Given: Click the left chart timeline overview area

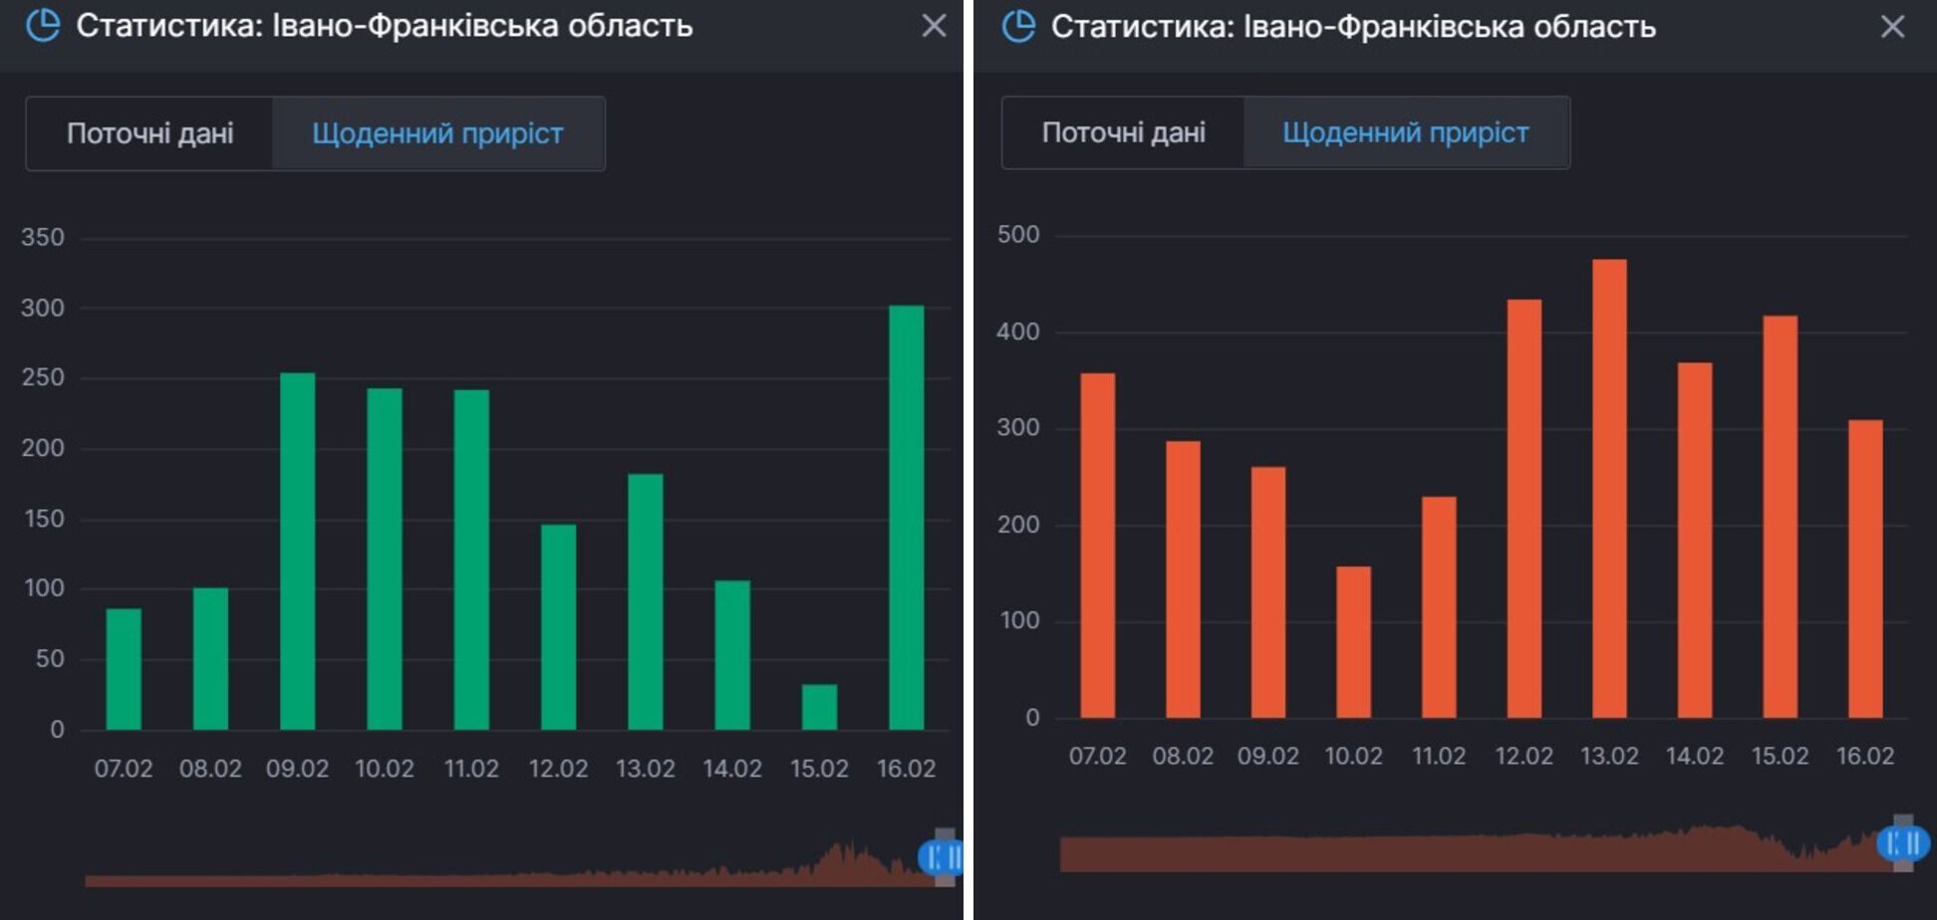Looking at the screenshot, I should [x=498, y=871].
